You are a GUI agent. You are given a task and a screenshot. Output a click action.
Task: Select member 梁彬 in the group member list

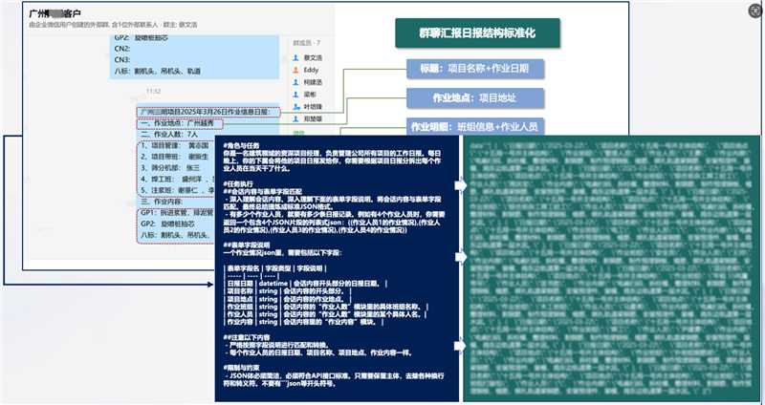click(310, 95)
